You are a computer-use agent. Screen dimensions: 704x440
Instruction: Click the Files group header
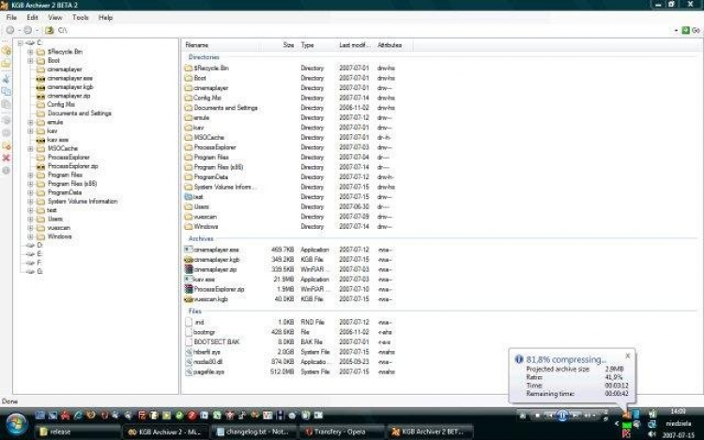click(195, 311)
